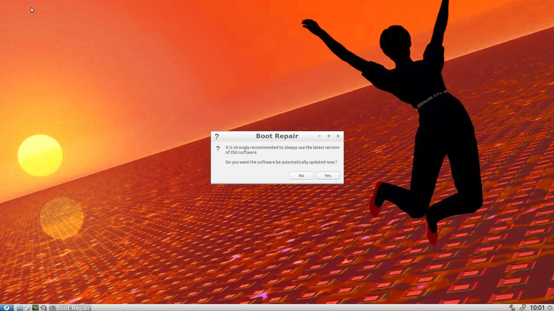Close the Boot Repair dialog window

(x=338, y=136)
